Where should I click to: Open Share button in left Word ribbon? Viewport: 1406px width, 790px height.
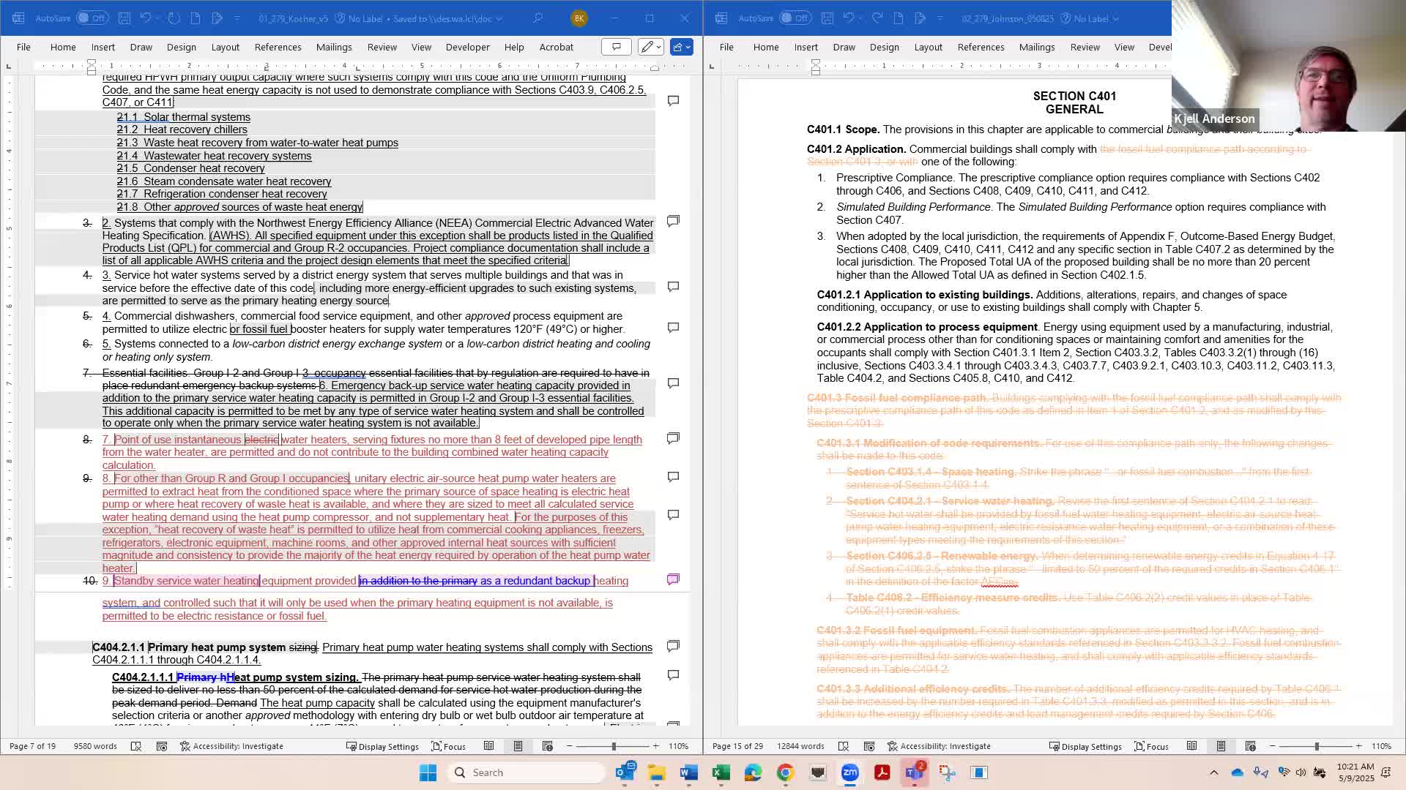[x=681, y=47]
